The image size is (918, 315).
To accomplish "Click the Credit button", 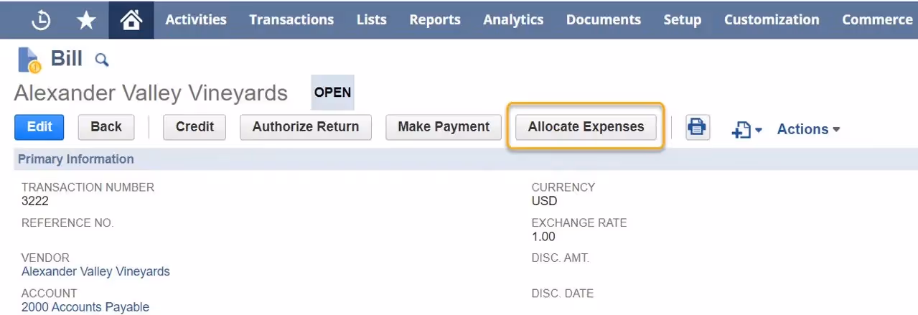I will point(195,127).
